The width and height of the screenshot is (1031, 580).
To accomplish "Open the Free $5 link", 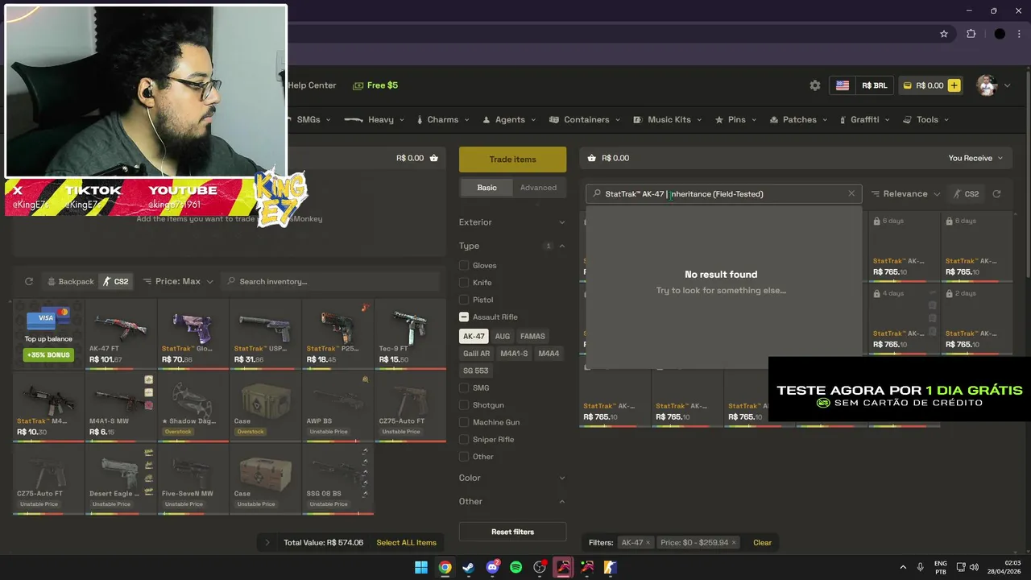I will (375, 85).
